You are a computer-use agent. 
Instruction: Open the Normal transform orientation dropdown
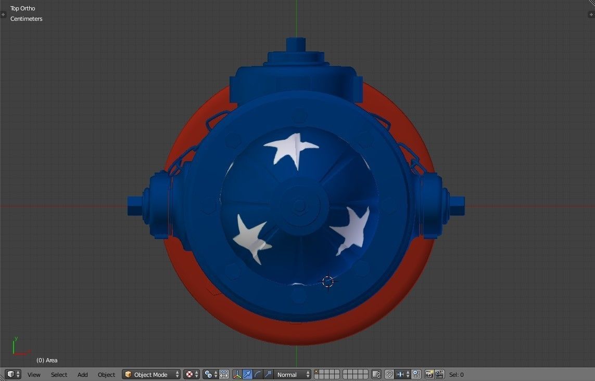pyautogui.click(x=292, y=375)
